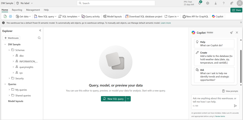
Task: Select the dbo schema item
Action: 21,56
